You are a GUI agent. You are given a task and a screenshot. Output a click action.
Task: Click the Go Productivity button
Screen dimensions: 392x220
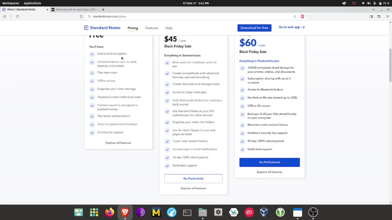pos(193,178)
